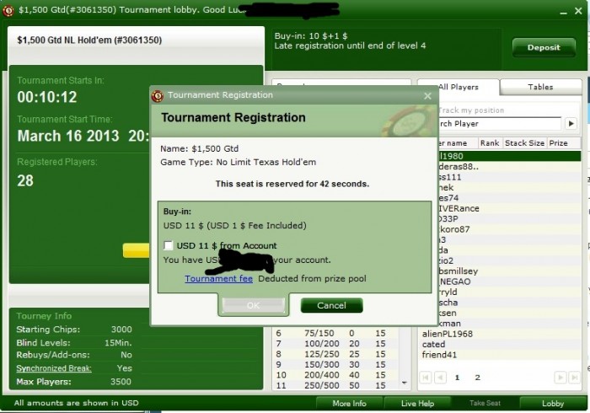Click Track my position label
The image size is (590, 413).
[471, 110]
